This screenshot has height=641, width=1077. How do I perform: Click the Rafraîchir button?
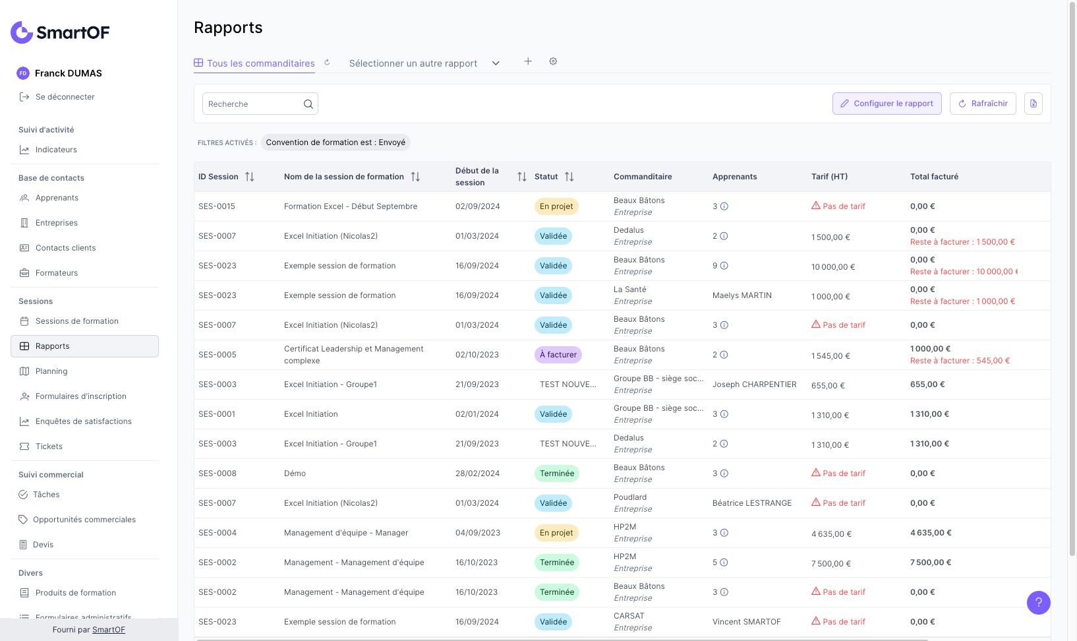983,104
